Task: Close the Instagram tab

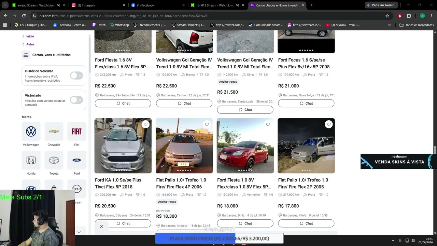Action: [124, 5]
